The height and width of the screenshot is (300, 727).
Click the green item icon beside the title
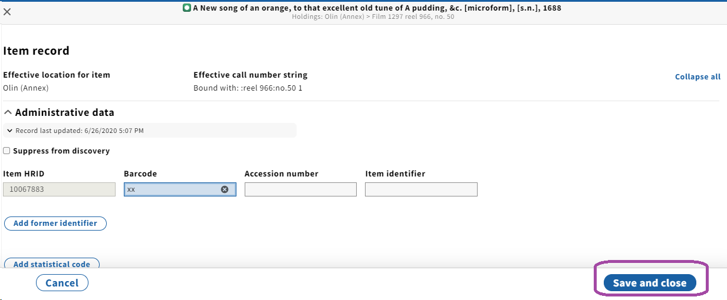(x=187, y=8)
